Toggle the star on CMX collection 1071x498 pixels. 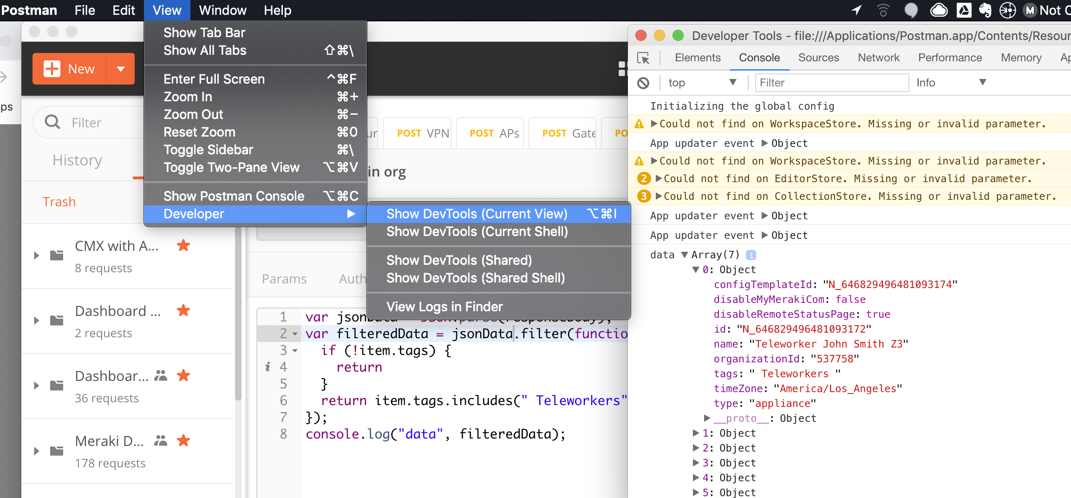[183, 246]
